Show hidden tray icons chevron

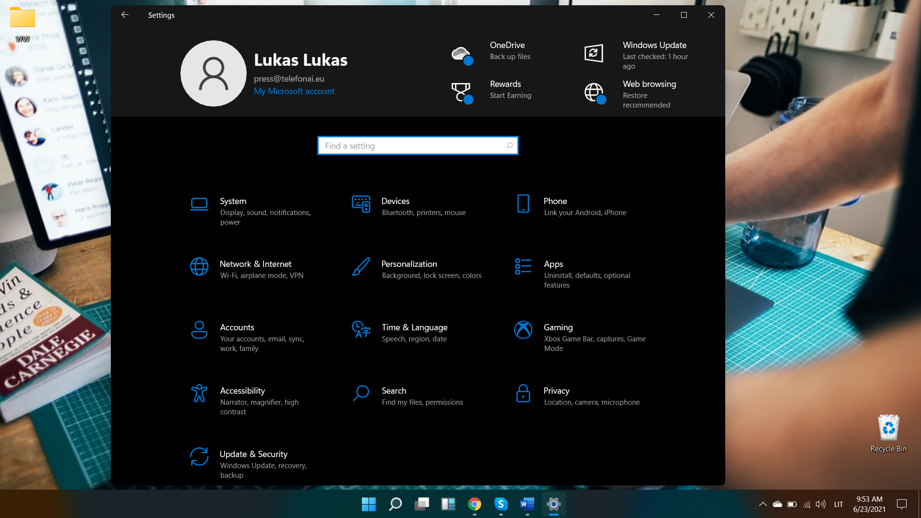pyautogui.click(x=763, y=504)
